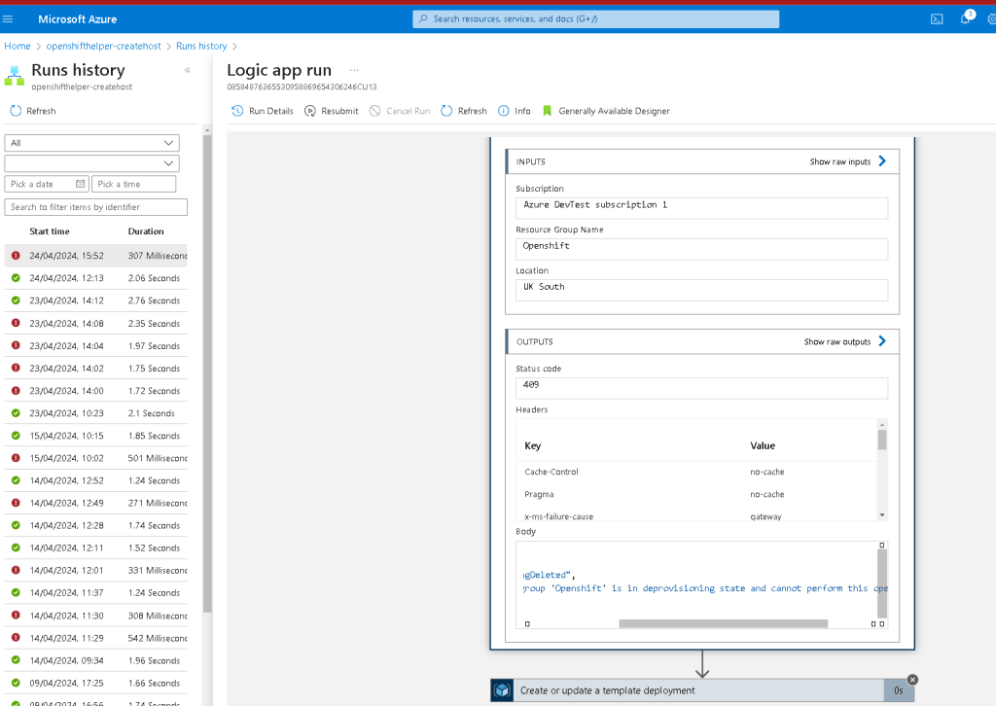Refresh the Logic app run view
This screenshot has width=996, height=706.
coord(464,111)
